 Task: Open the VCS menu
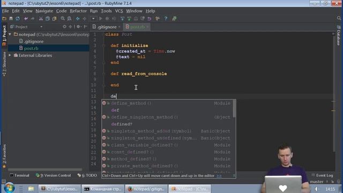click(x=119, y=11)
